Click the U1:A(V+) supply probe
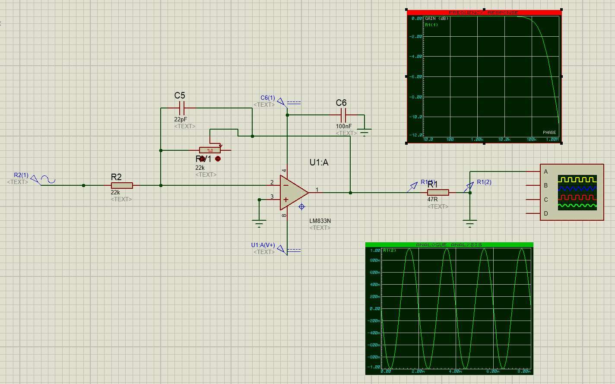The width and height of the screenshot is (615, 384). [282, 249]
